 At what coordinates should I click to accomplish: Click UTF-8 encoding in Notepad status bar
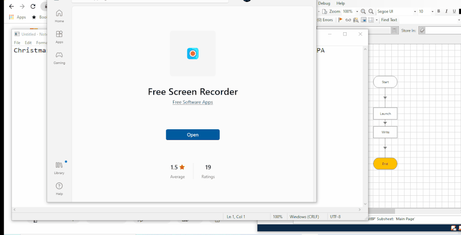click(x=335, y=217)
